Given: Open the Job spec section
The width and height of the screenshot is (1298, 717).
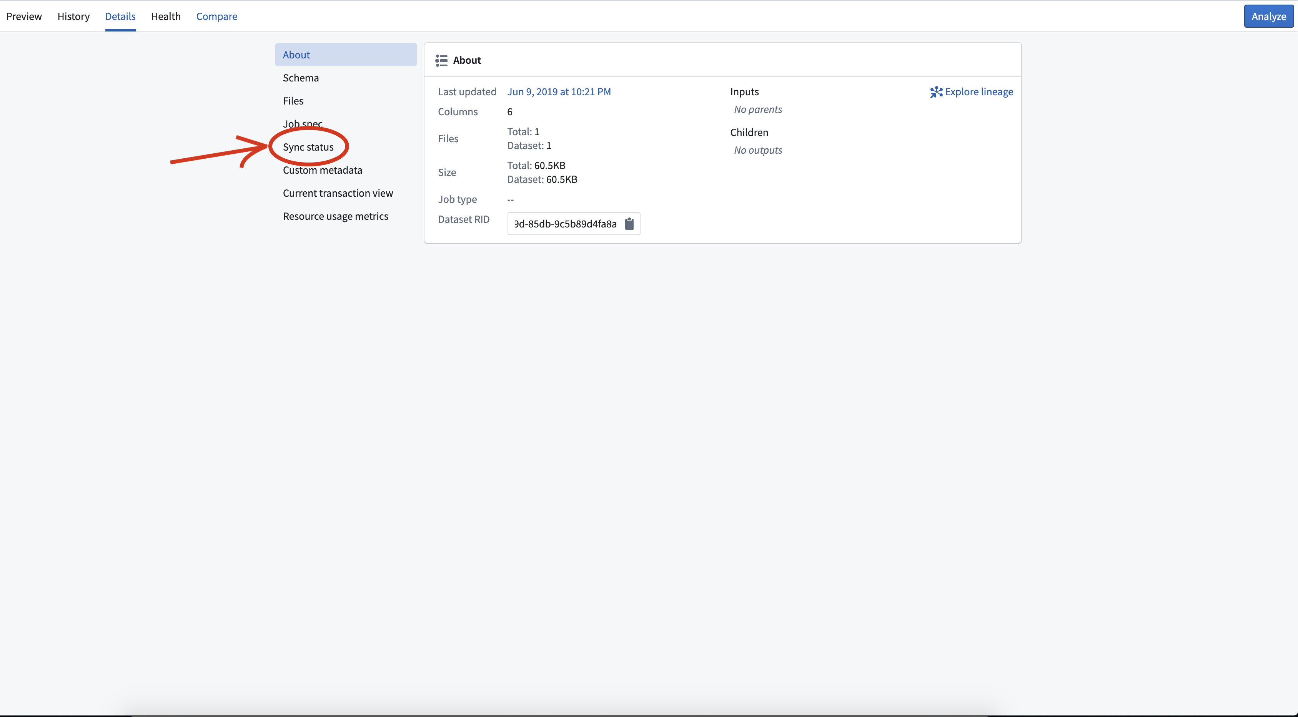Looking at the screenshot, I should click(x=346, y=123).
